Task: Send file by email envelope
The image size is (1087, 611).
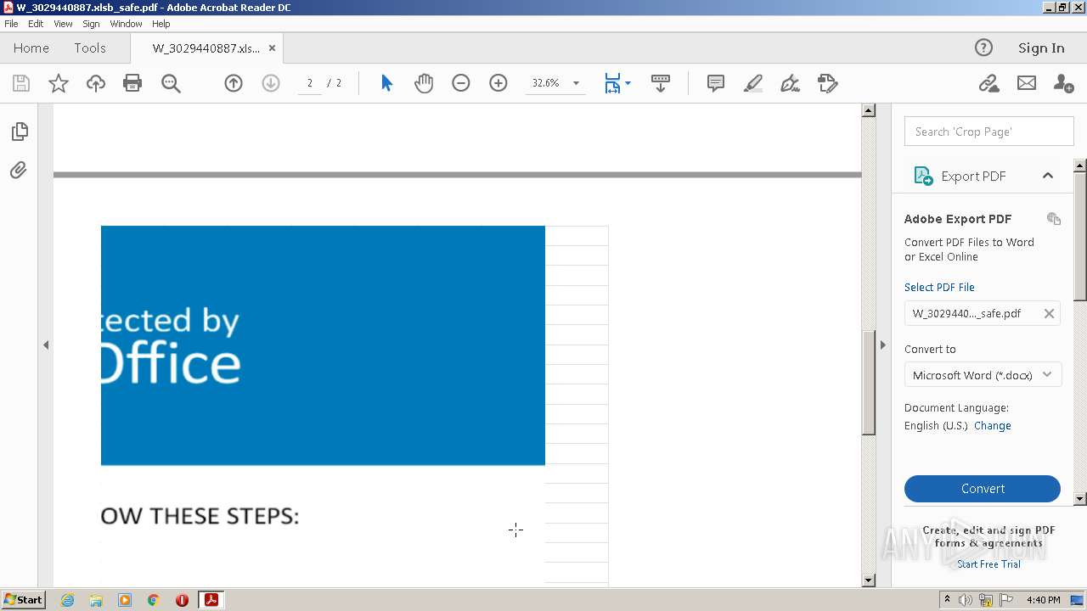Action: click(1027, 83)
